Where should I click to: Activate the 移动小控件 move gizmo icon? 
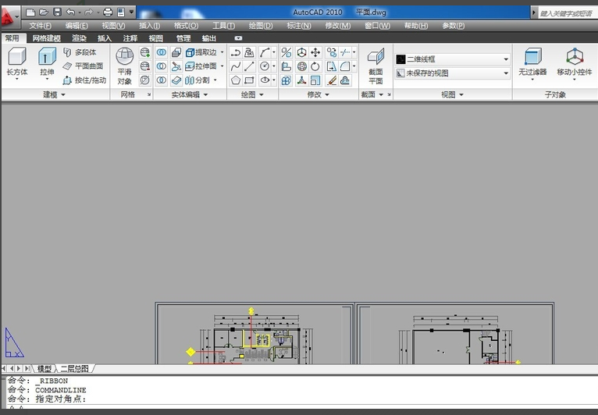coord(575,56)
